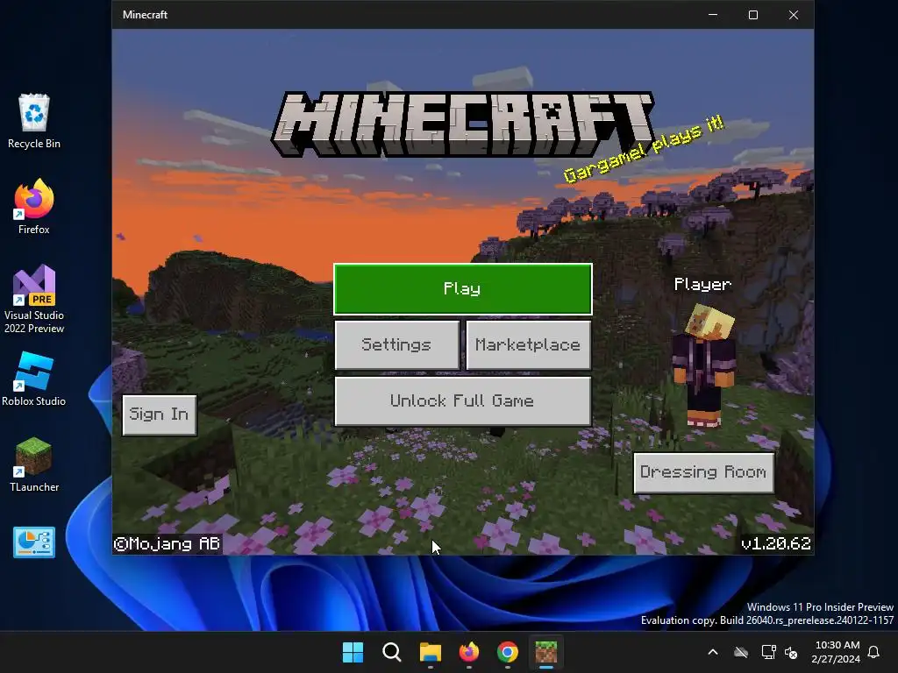Viewport: 898px width, 673px height.
Task: Open taskbar Search
Action: (392, 652)
